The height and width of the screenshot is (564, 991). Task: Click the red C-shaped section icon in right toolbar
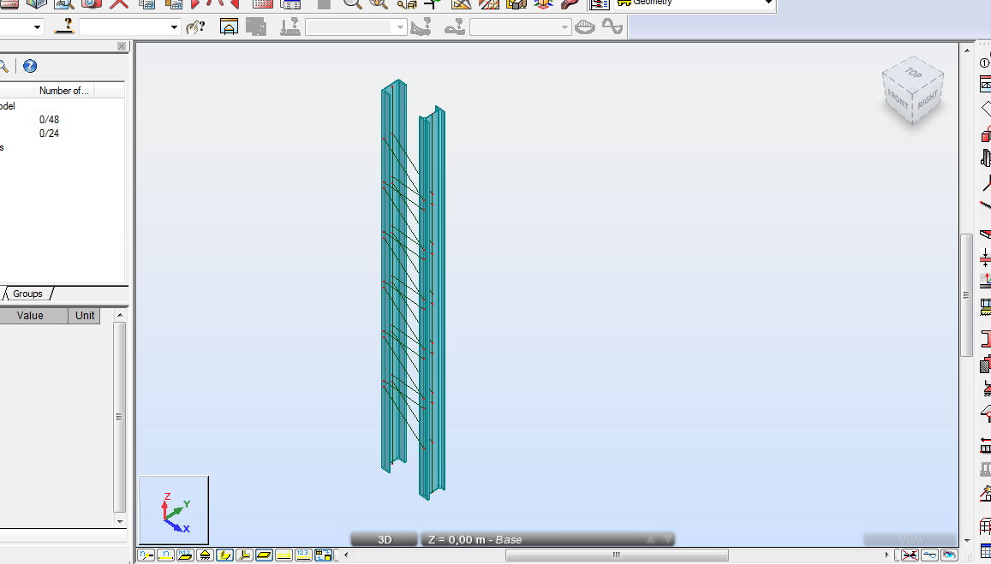coord(987,339)
